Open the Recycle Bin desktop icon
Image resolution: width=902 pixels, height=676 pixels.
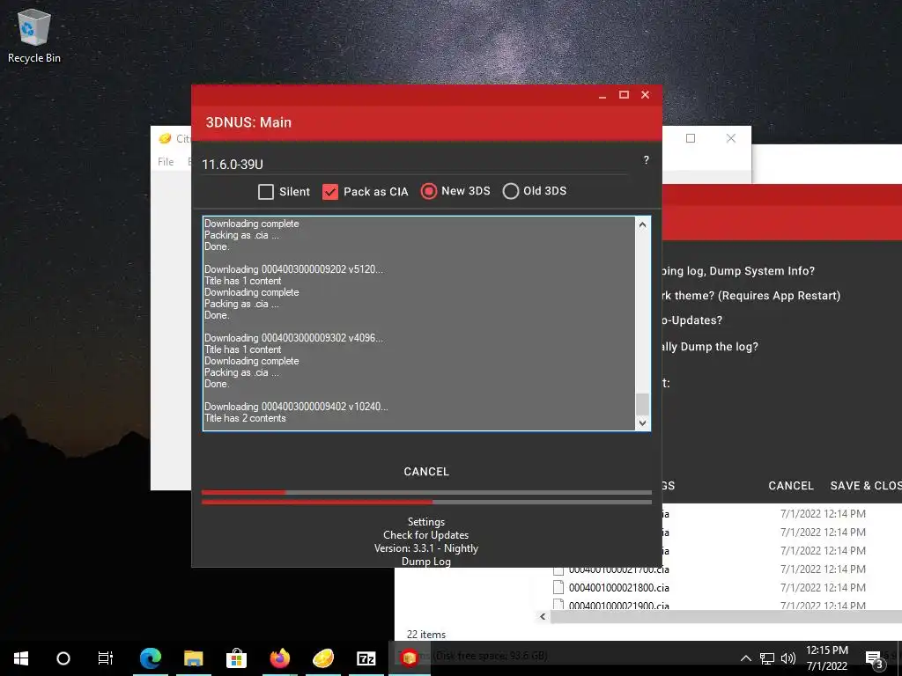pos(34,35)
